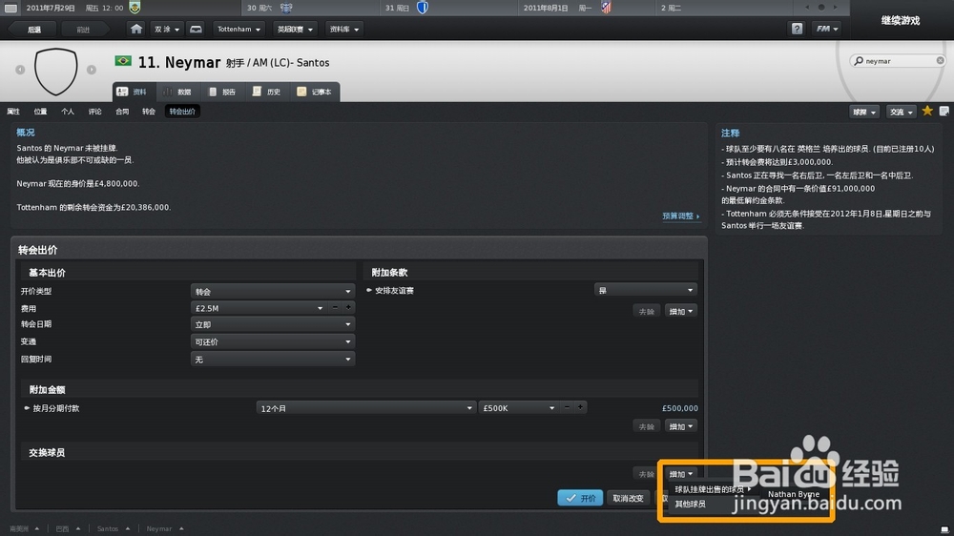Screen dimensions: 954x536
Task: Open the 英超联赛 league dropdown
Action: [x=295, y=29]
